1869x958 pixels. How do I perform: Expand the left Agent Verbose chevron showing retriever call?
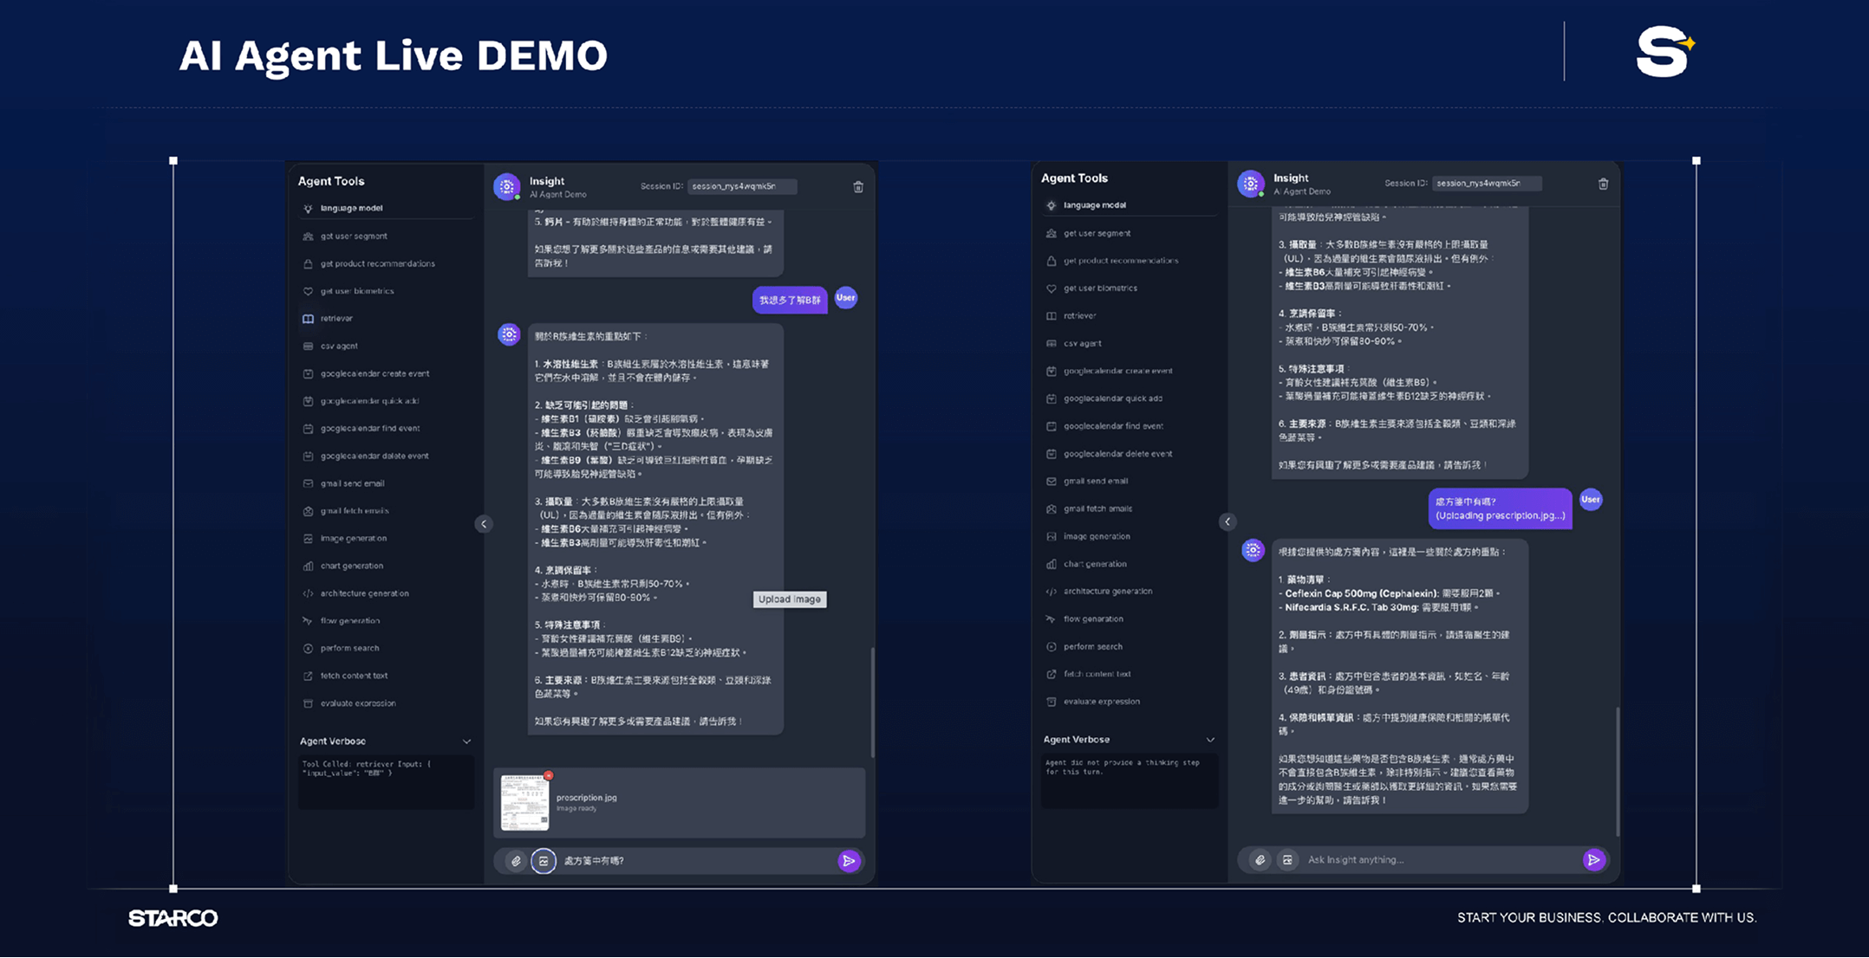pyautogui.click(x=466, y=741)
